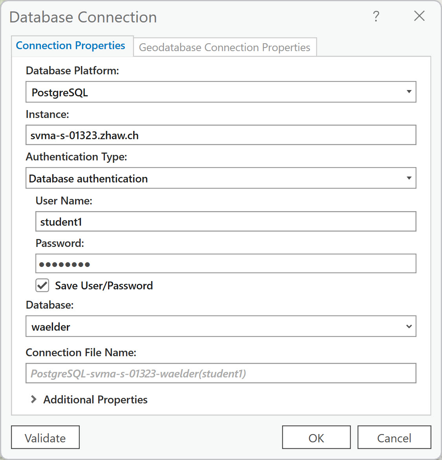Click the help question mark icon
Image resolution: width=442 pixels, height=460 pixels.
click(x=376, y=17)
